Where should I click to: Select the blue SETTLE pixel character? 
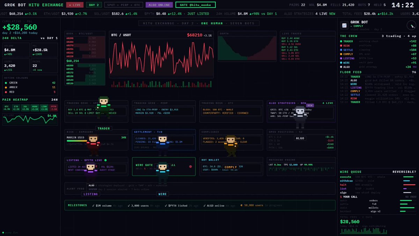(162, 146)
